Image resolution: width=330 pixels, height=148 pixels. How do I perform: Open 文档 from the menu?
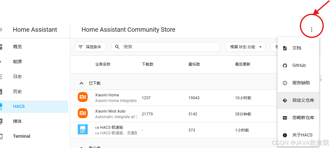[x=298, y=48]
